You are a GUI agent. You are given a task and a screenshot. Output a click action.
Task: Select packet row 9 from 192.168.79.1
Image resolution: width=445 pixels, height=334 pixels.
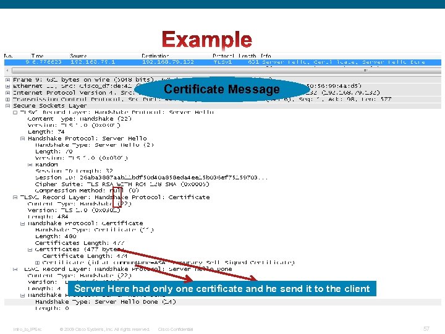pyautogui.click(x=222, y=62)
